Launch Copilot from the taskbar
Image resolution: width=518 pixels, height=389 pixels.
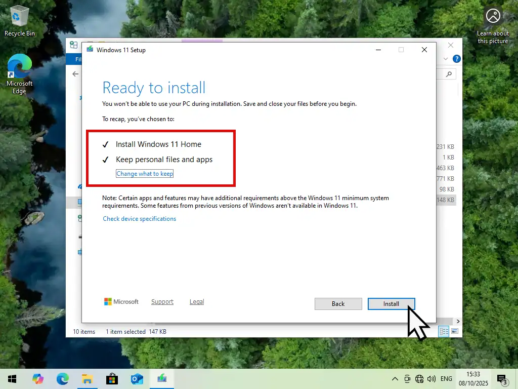pos(37,379)
